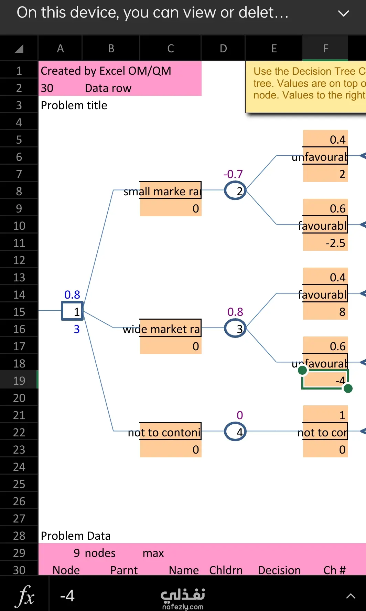Tap the bottom-right selection handle of cell -4
Viewport: 366px width, 611px height.
[348, 389]
